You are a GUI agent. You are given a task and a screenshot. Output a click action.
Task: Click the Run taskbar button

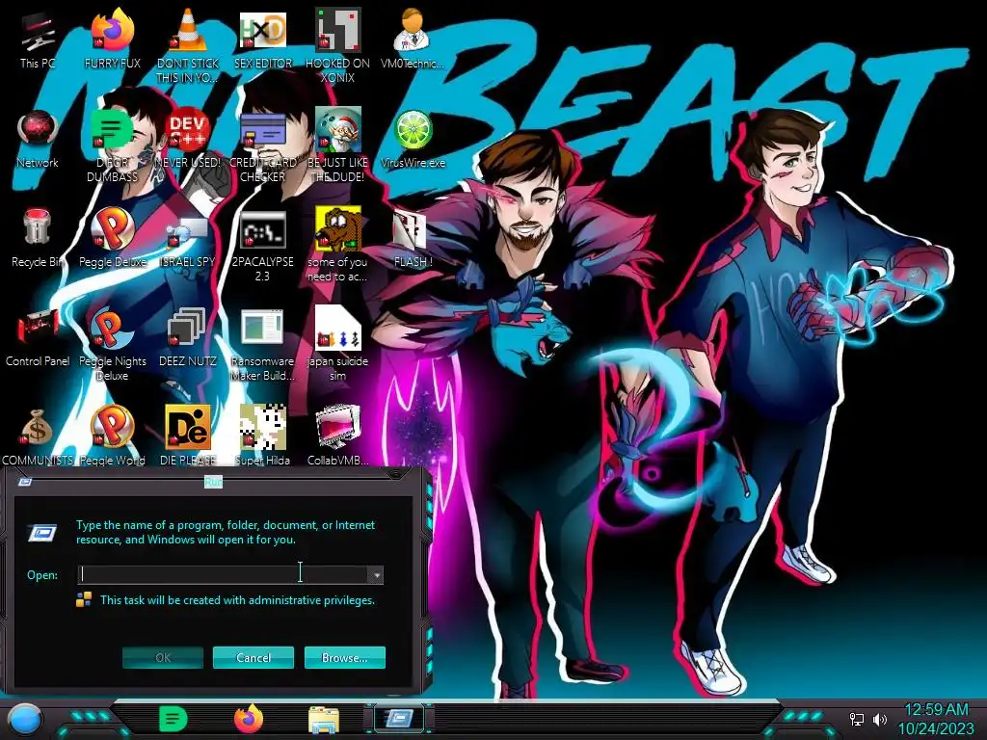[x=399, y=719]
